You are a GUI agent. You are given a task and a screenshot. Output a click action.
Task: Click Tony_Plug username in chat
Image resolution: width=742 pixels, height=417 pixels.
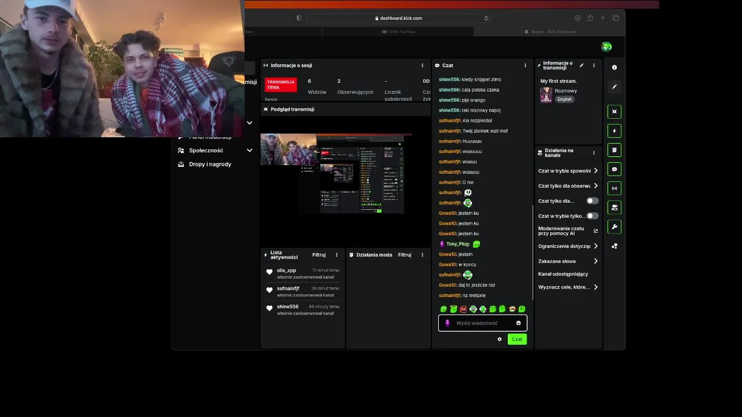point(458,244)
